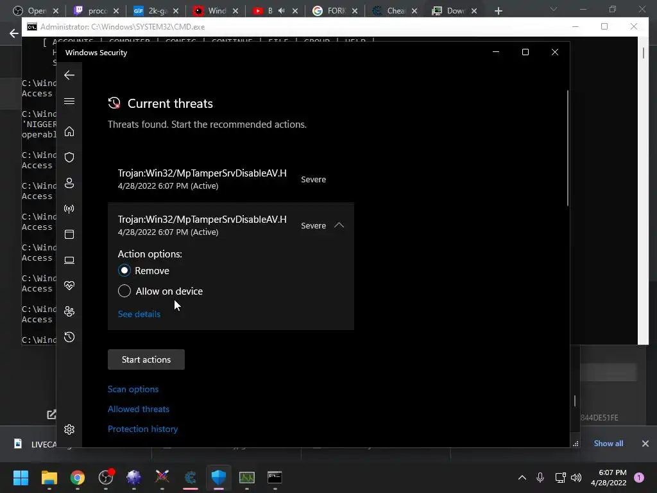The width and height of the screenshot is (657, 493).
Task: Open the performance monitor taskbar app
Action: coord(247,478)
